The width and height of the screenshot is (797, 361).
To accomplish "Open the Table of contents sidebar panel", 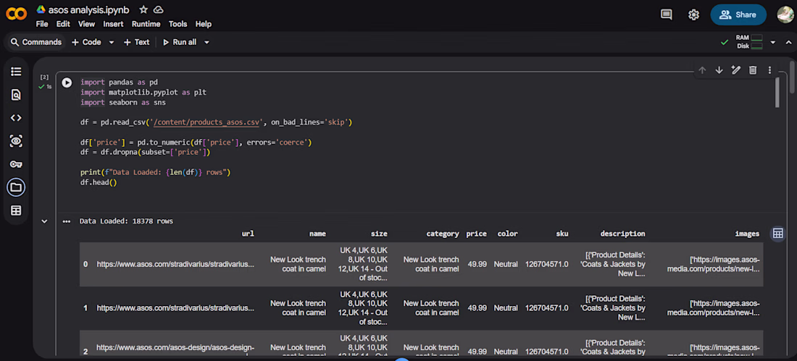I will tap(16, 72).
